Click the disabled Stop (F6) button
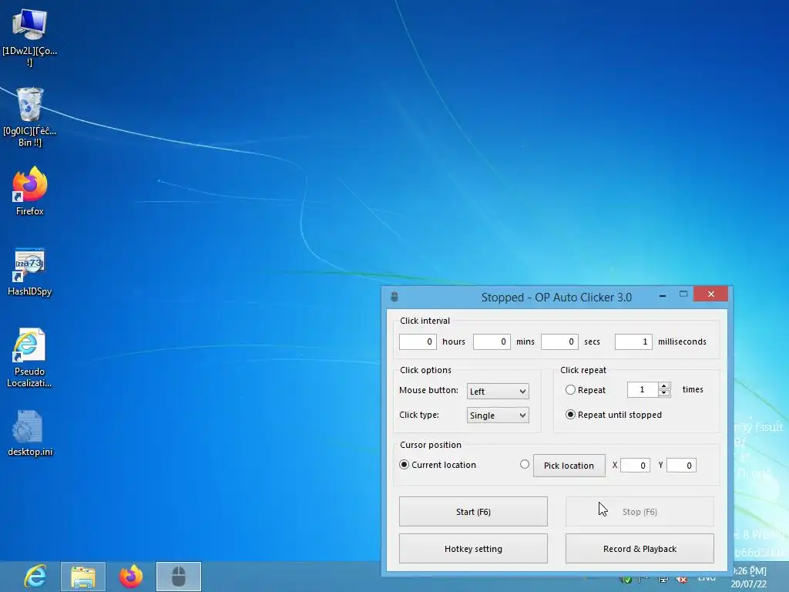 point(640,512)
